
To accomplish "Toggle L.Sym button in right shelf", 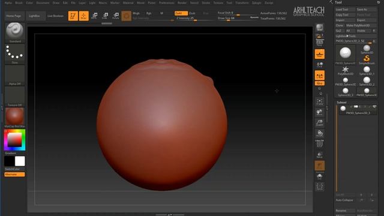I will pos(320,76).
